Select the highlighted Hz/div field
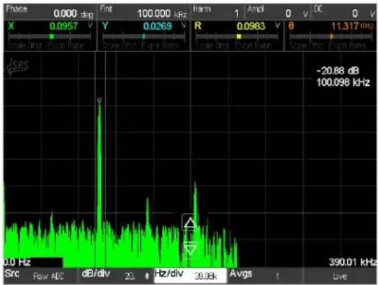Screen dimensions: 378x285 point(190,275)
